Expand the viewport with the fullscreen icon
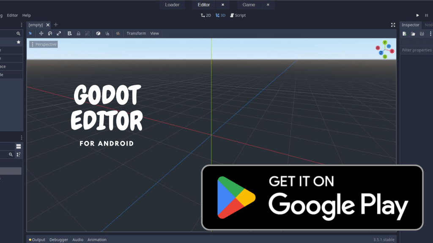The image size is (433, 243). [x=393, y=24]
